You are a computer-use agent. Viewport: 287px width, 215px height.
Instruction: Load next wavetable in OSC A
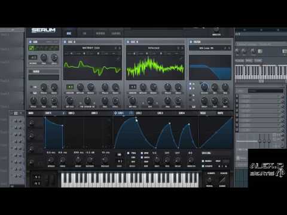coord(120,48)
